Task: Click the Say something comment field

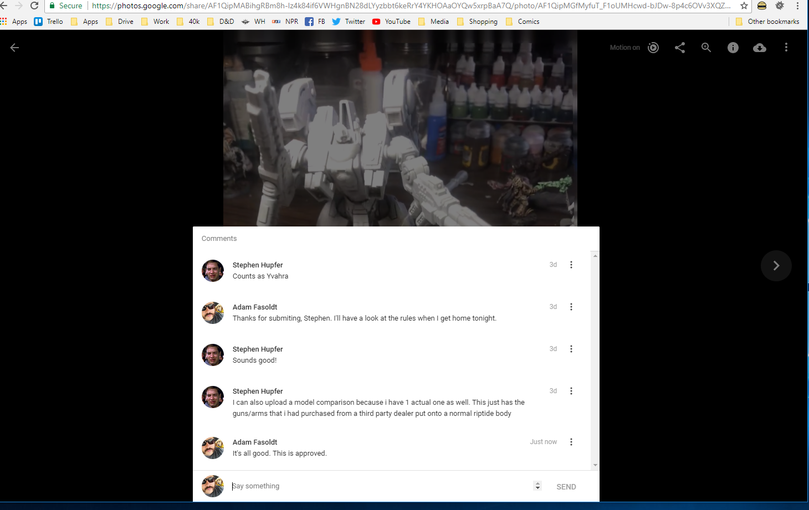Action: pos(377,486)
